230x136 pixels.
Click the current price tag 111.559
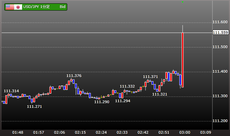(x=220, y=32)
